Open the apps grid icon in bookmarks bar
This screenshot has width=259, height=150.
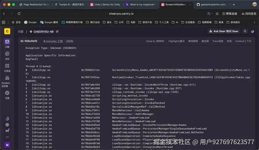tap(3, 22)
